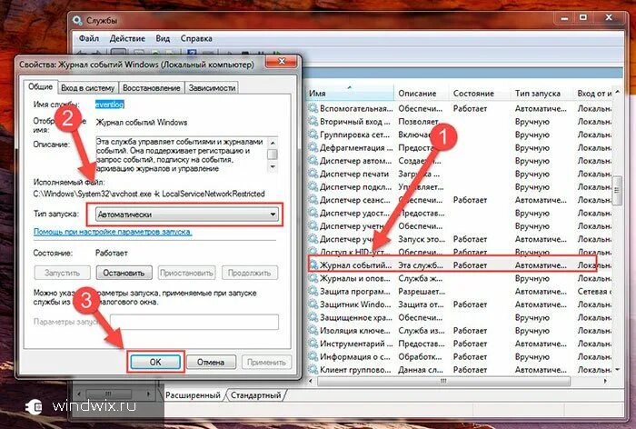Click gear icon of Журнал событий row

[x=313, y=265]
